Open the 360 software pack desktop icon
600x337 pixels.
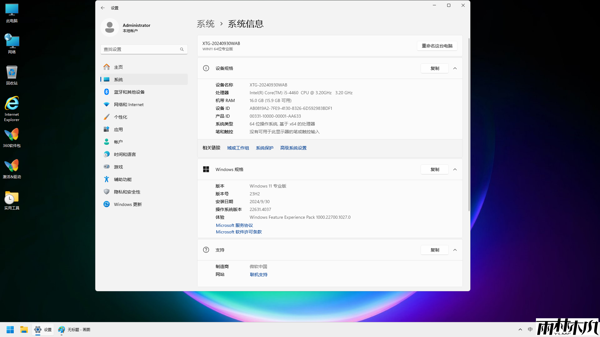(12, 137)
